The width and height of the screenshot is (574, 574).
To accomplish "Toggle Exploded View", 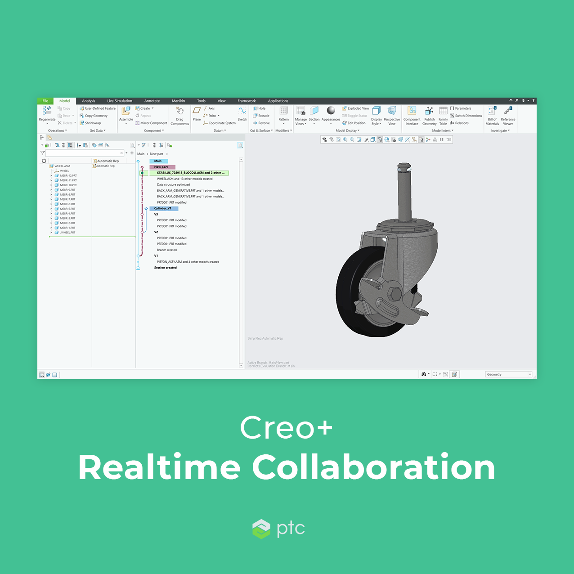I will pos(355,108).
